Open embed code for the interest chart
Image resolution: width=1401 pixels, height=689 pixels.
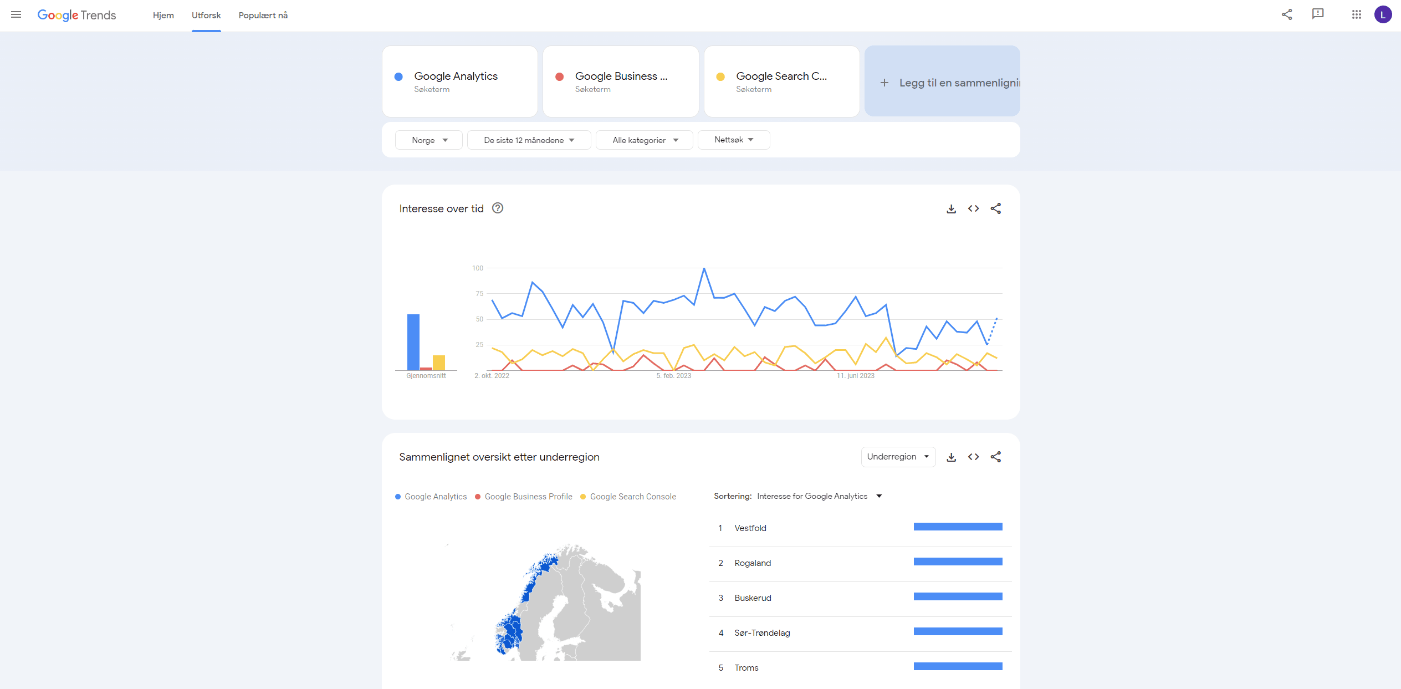(x=973, y=208)
